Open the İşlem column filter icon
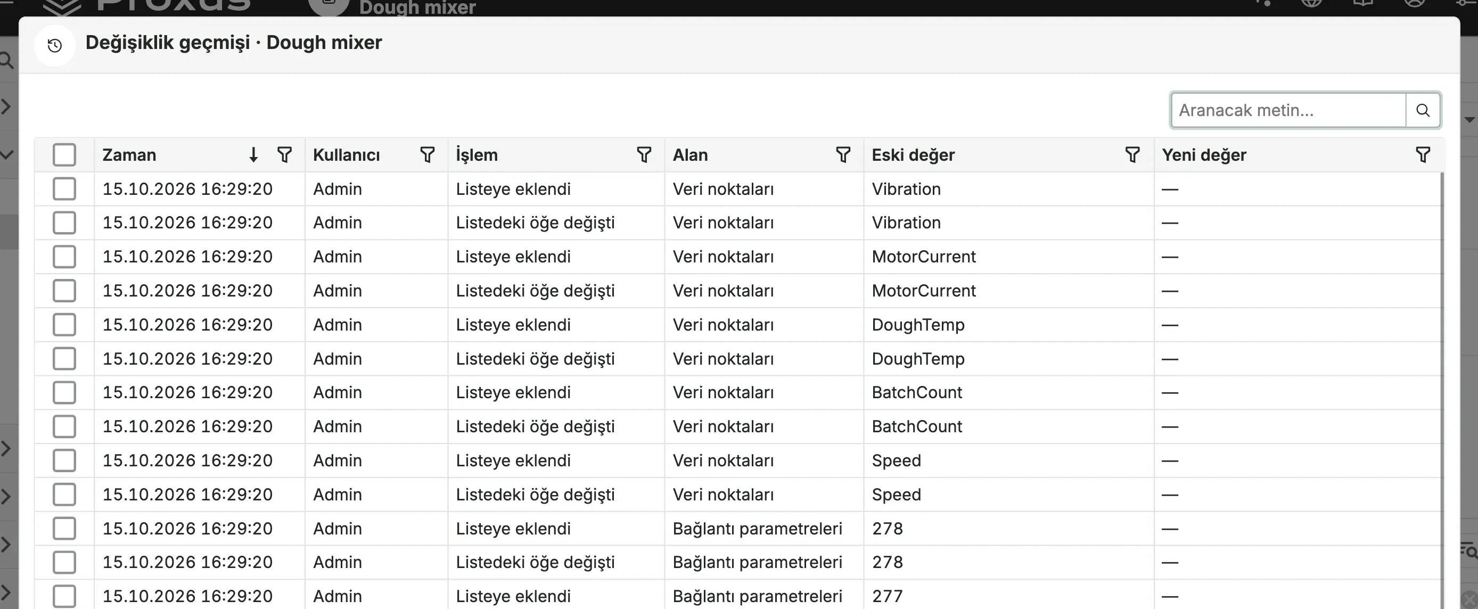This screenshot has height=609, width=1478. (644, 155)
